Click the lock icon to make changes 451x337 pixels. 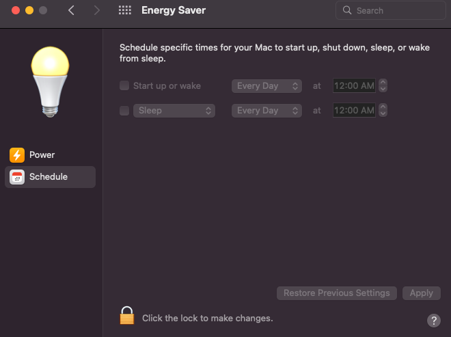click(126, 316)
